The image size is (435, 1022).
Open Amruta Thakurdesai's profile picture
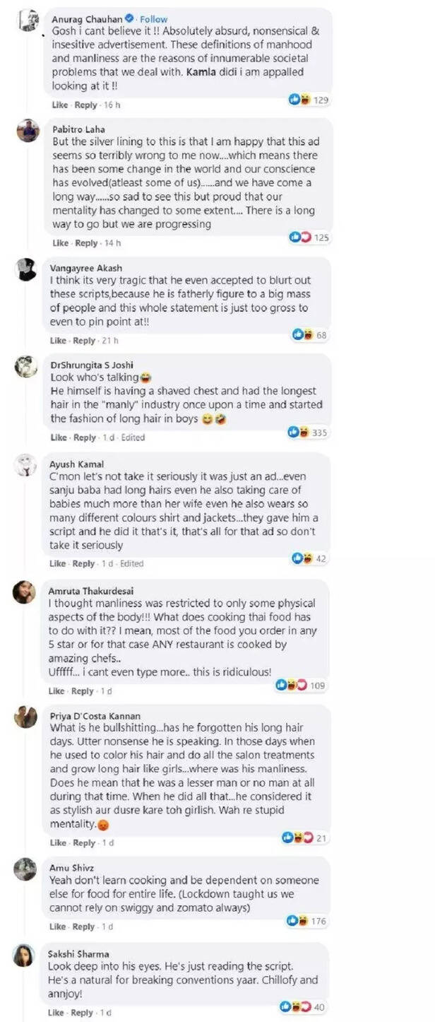point(25,592)
